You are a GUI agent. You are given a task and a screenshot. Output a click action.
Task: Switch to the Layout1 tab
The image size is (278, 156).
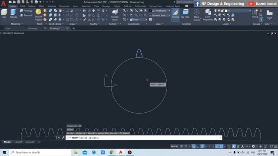point(18,142)
